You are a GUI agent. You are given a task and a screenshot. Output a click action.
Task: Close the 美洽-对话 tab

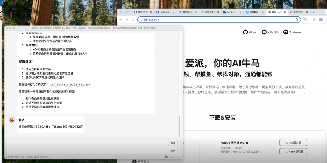[151, 12]
